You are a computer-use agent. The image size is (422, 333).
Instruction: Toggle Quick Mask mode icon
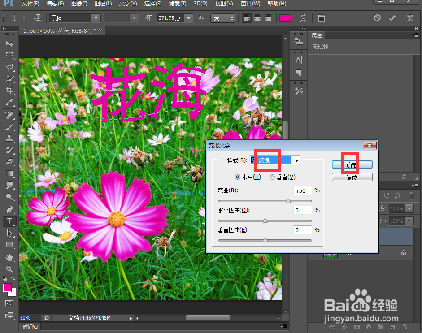pyautogui.click(x=9, y=303)
